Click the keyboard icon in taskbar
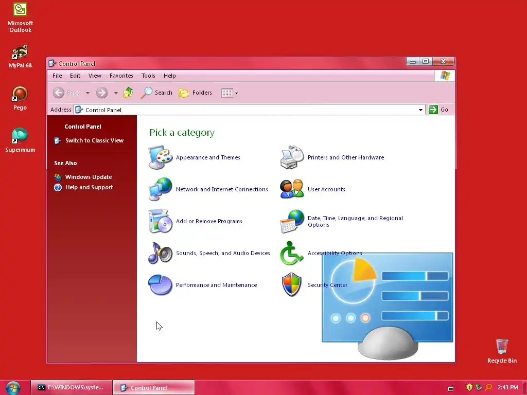 pos(451,388)
